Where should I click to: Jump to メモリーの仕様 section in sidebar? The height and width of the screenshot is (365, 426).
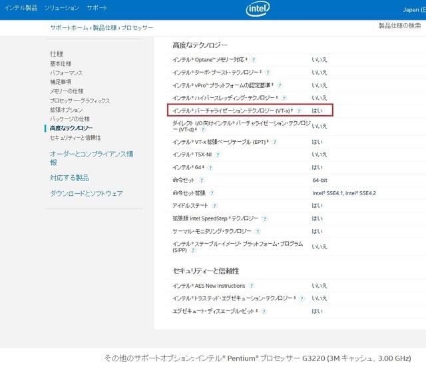[67, 91]
